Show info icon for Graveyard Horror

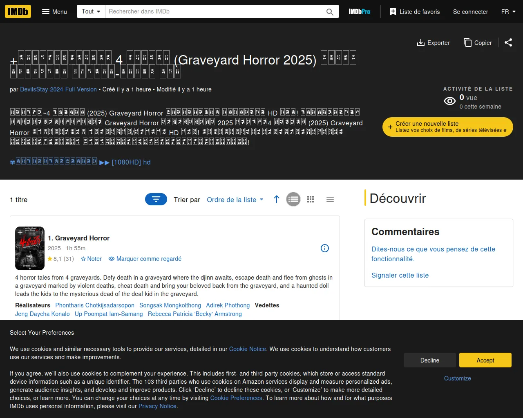point(325,248)
